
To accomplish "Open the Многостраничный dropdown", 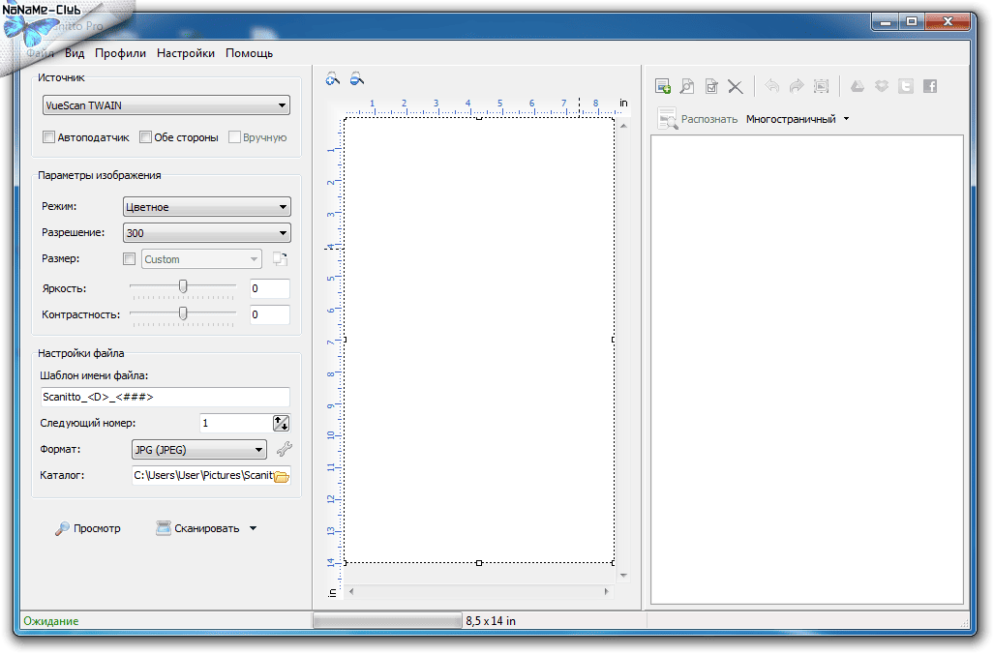I will coord(798,119).
